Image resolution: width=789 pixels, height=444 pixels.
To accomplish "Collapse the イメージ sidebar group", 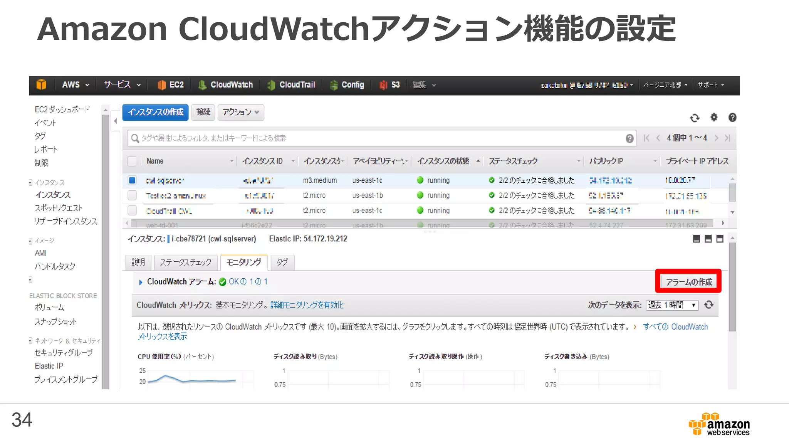I will (30, 241).
